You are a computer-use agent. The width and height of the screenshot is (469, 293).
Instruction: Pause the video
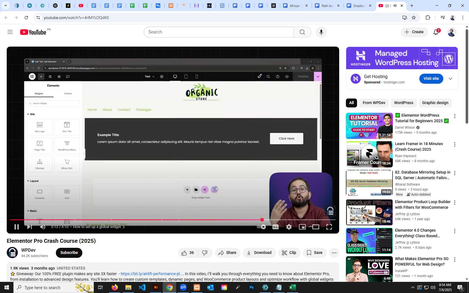pos(16,227)
